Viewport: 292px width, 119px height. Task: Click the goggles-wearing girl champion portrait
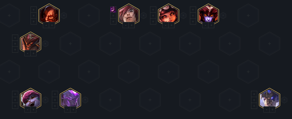click(169, 14)
